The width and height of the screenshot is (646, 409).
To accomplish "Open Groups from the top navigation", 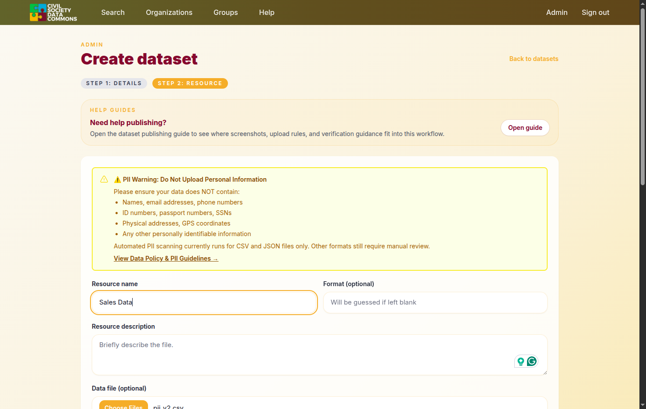I will [x=226, y=12].
